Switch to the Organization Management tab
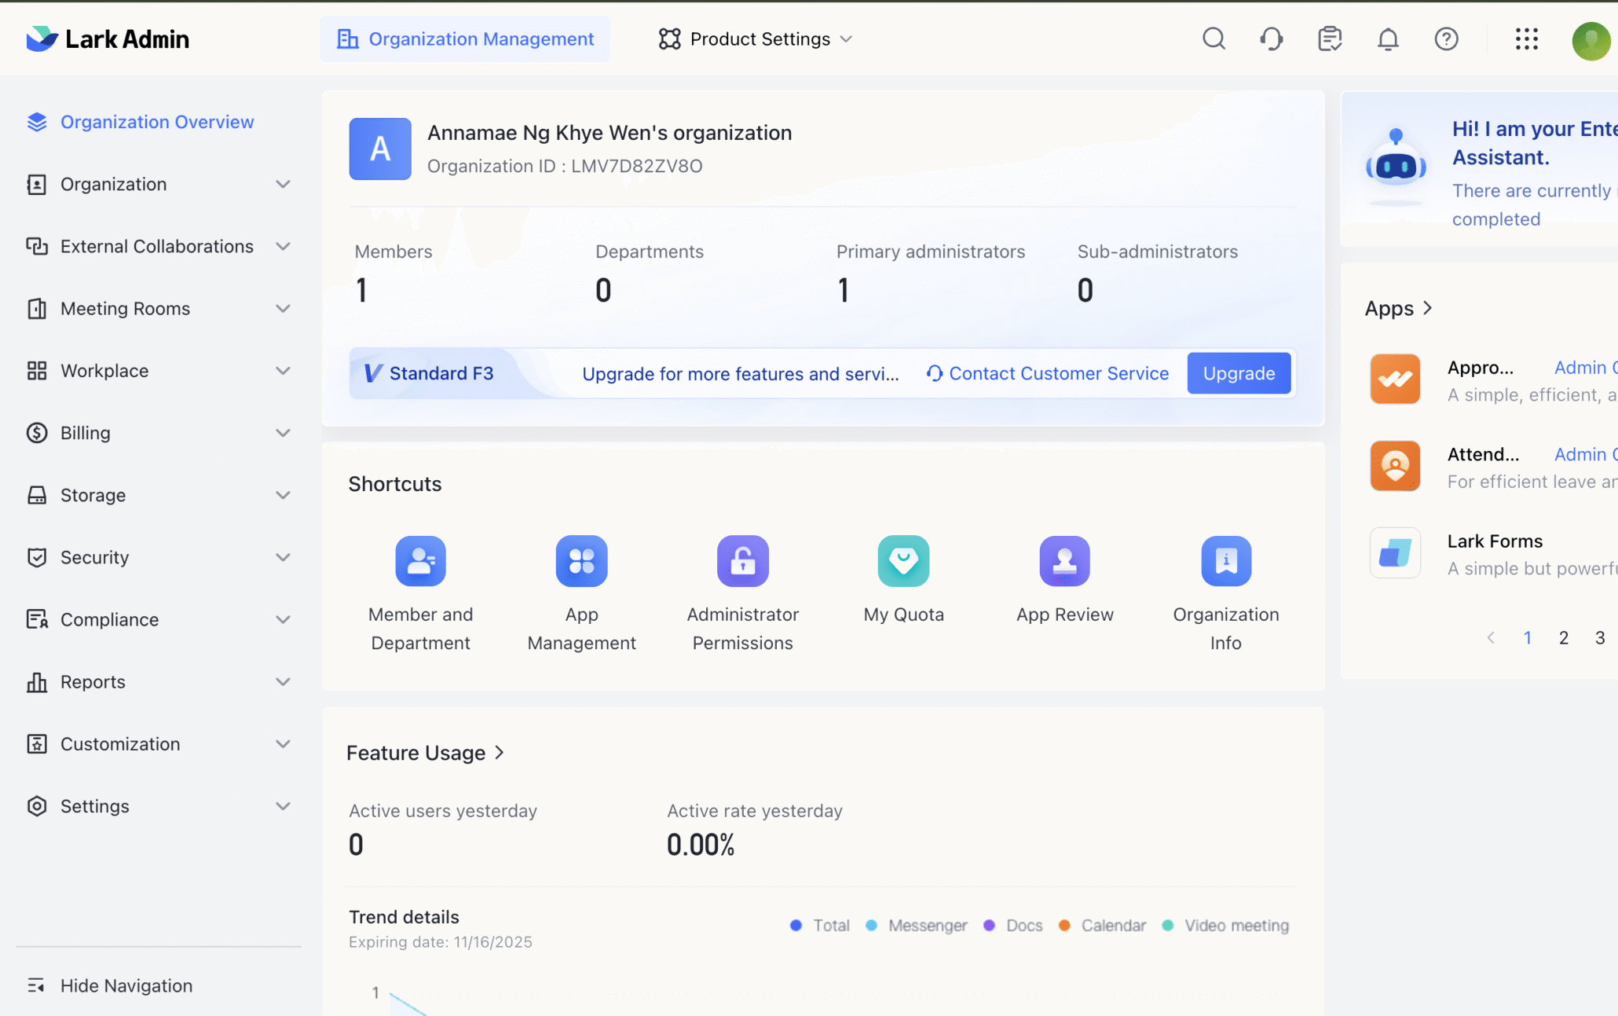This screenshot has width=1618, height=1016. pos(465,39)
